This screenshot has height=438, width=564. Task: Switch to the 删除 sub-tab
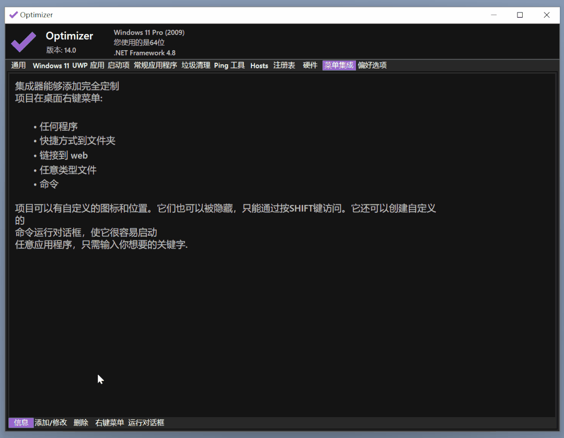pos(81,422)
